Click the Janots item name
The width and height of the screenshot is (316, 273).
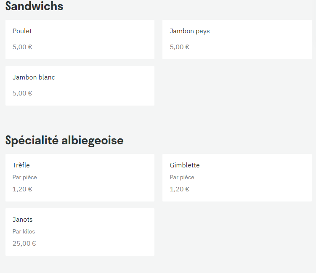point(22,220)
